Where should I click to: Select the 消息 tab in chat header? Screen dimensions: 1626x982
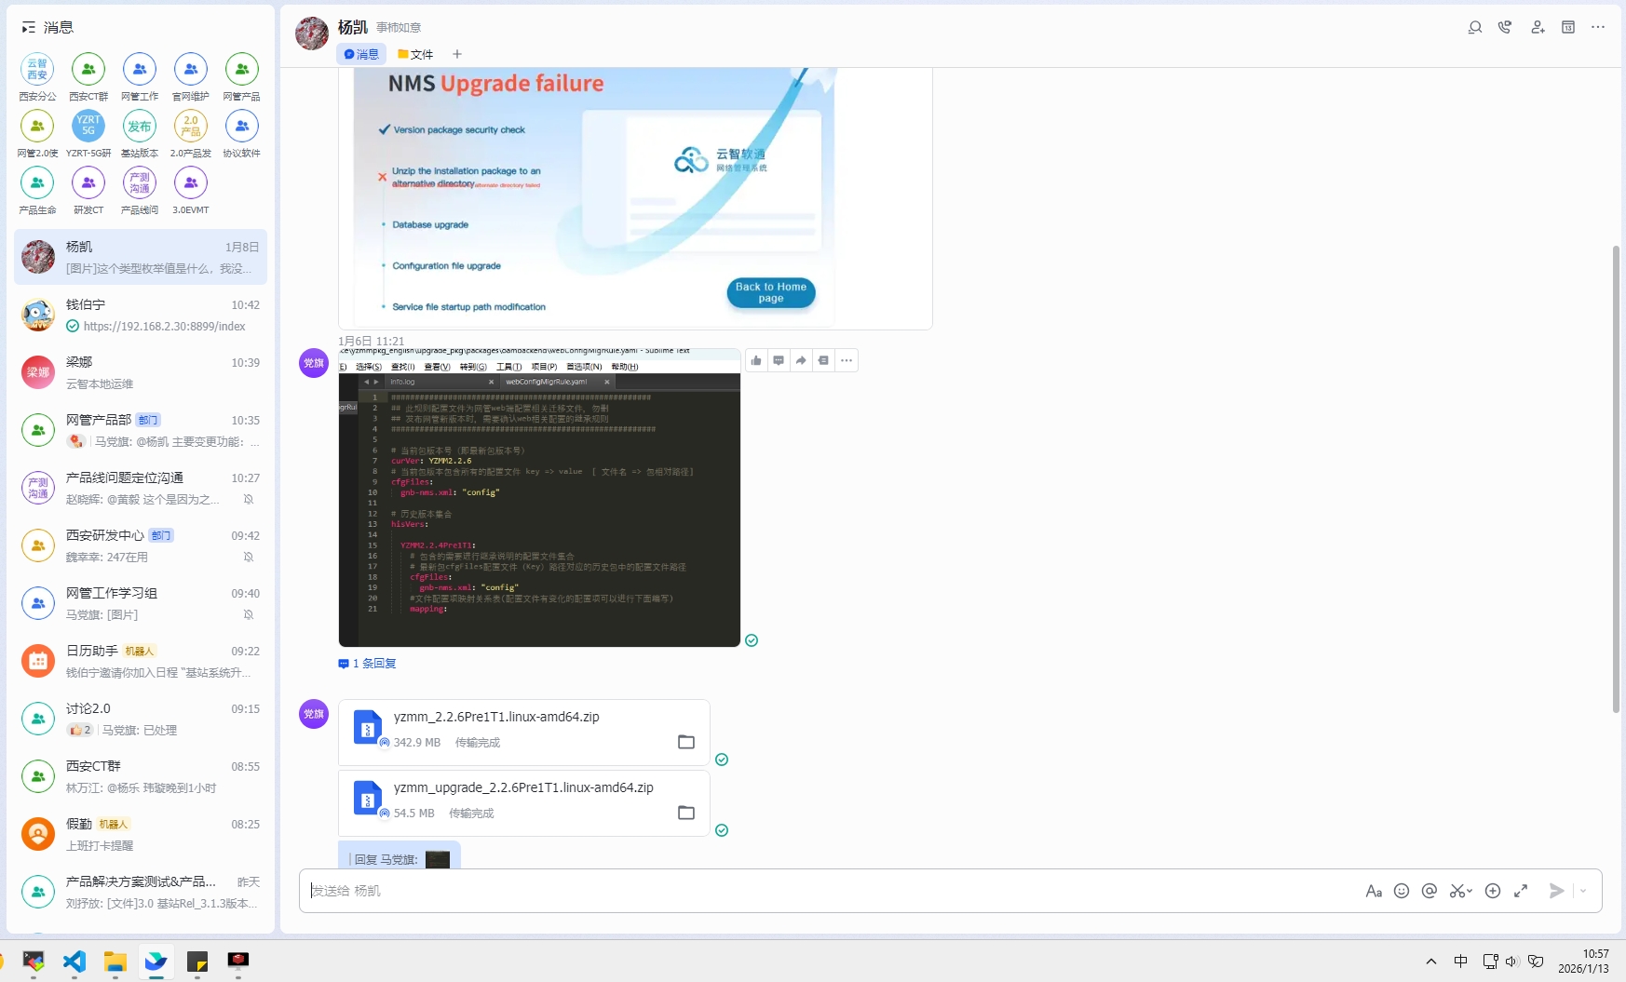(361, 55)
